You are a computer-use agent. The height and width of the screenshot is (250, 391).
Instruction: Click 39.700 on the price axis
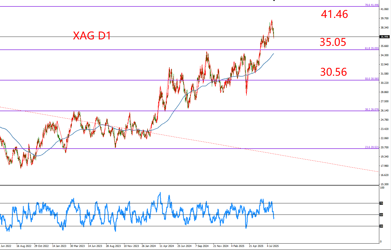click(x=385, y=18)
